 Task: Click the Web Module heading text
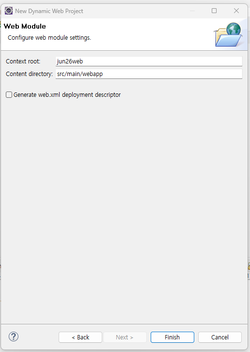[25, 26]
